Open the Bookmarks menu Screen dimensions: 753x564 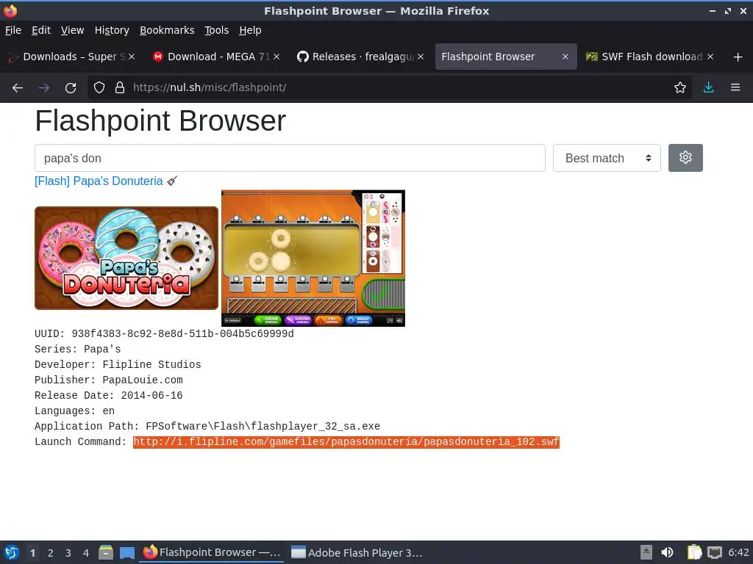167,30
